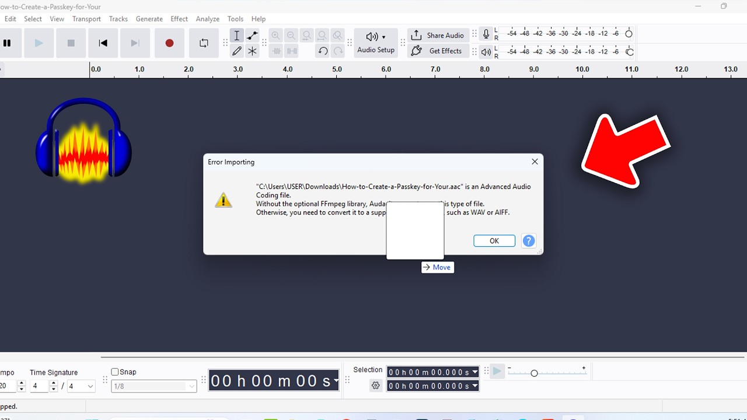747x420 pixels.
Task: Open the main time display format dropdown
Action: click(x=336, y=381)
